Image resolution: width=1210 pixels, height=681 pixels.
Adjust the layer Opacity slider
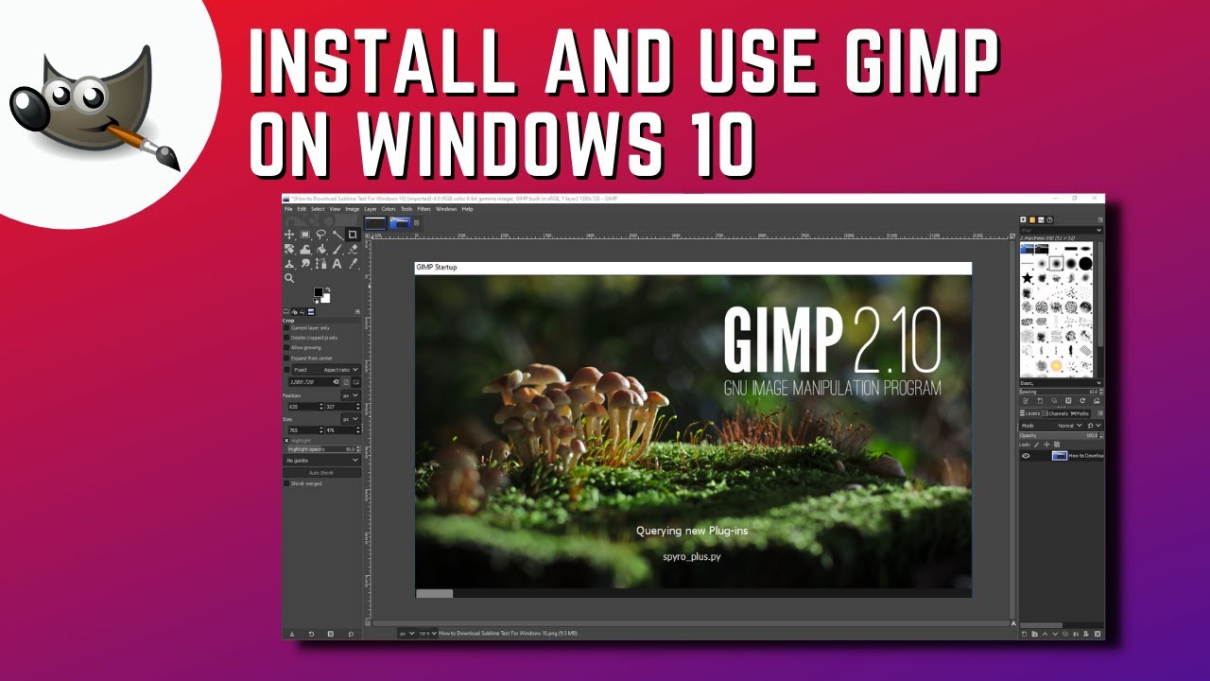pyautogui.click(x=1061, y=435)
